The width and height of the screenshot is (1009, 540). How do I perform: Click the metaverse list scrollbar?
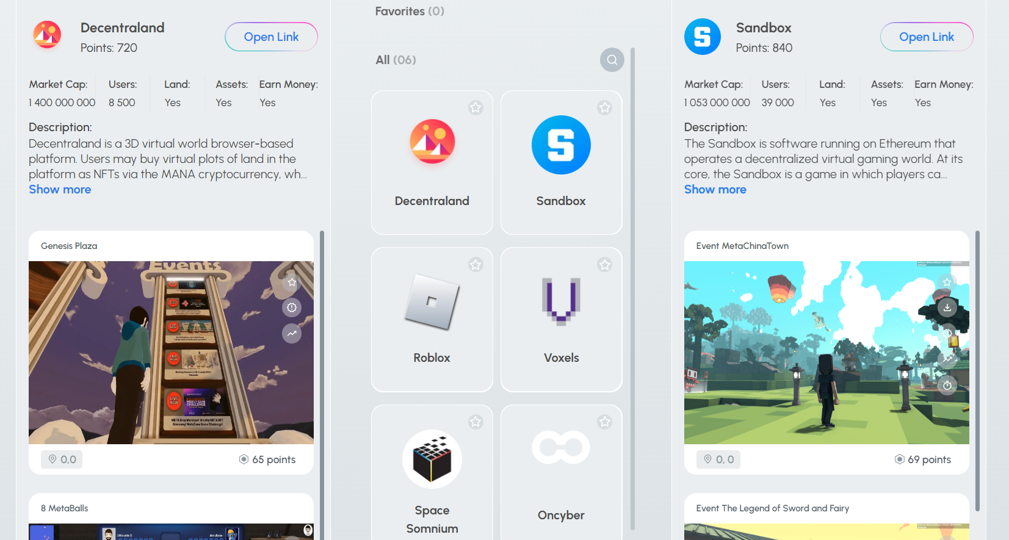632,288
